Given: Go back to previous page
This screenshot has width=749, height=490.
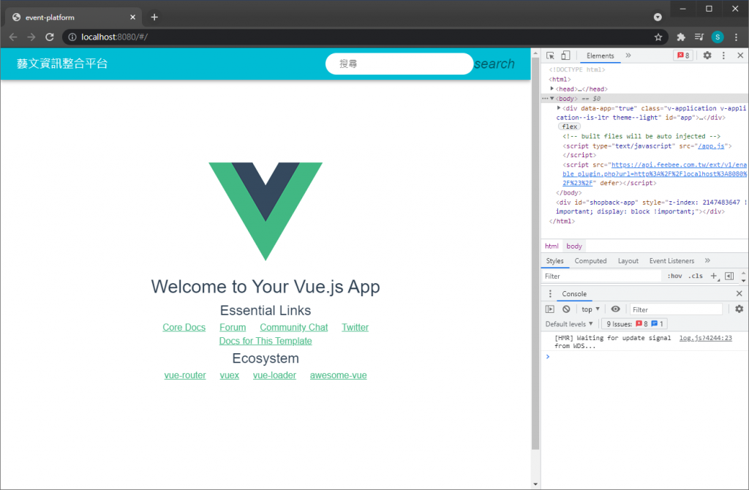Looking at the screenshot, I should pos(13,37).
